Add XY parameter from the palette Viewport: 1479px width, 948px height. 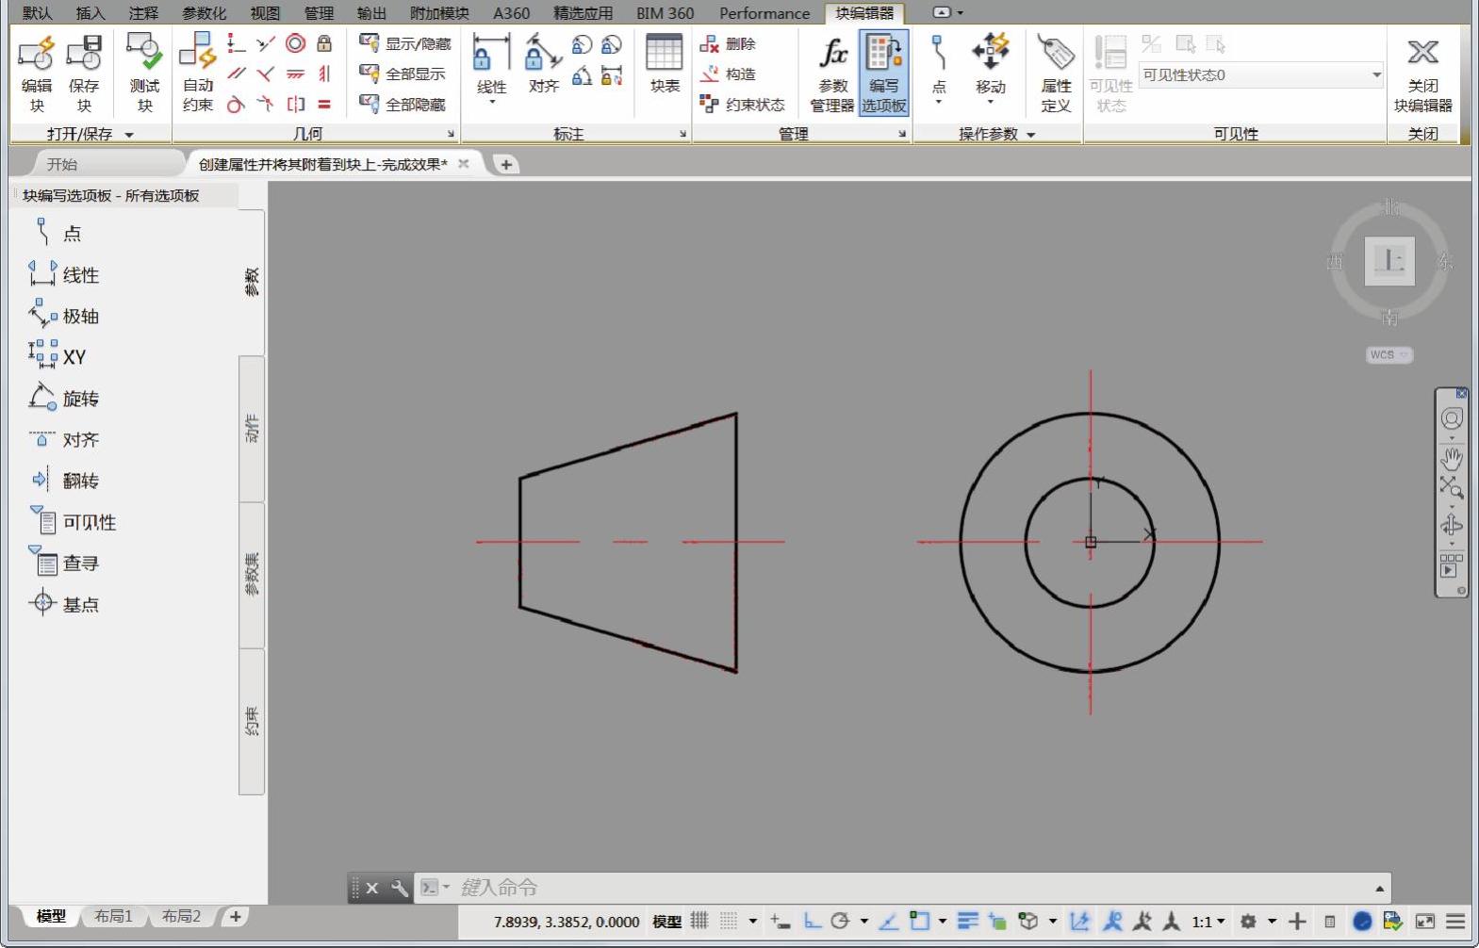pos(58,356)
